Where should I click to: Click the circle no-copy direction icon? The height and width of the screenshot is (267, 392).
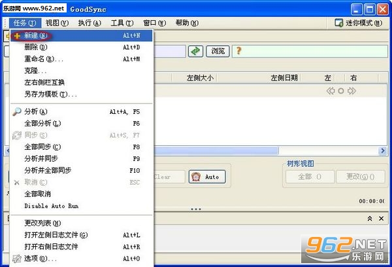(x=341, y=91)
